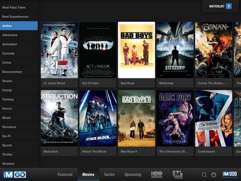Switch to the Featured tab
This screenshot has width=241, height=181.
(65, 175)
